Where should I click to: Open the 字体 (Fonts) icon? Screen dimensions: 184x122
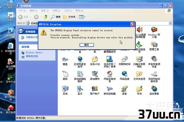(x=139, y=90)
